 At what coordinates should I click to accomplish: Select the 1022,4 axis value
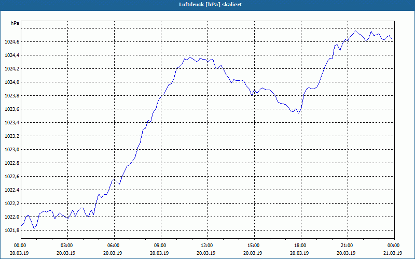pyautogui.click(x=12, y=190)
